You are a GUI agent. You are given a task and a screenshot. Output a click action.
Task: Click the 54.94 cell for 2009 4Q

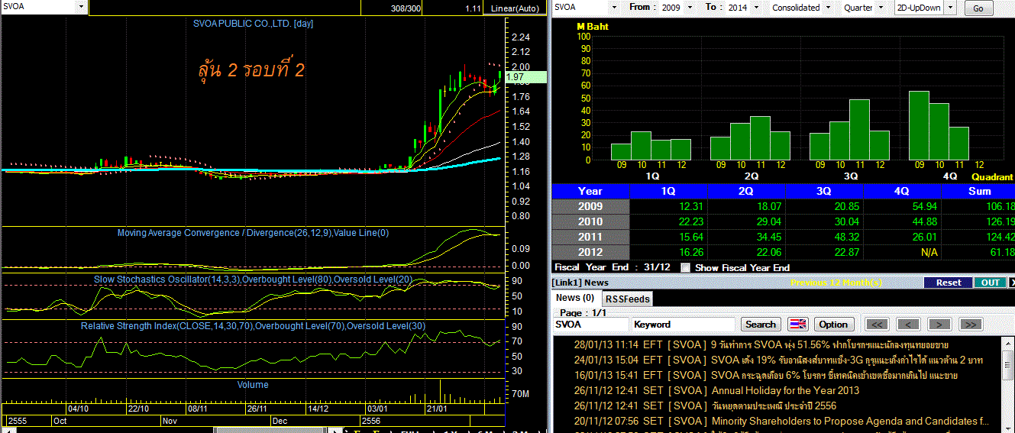tap(902, 206)
